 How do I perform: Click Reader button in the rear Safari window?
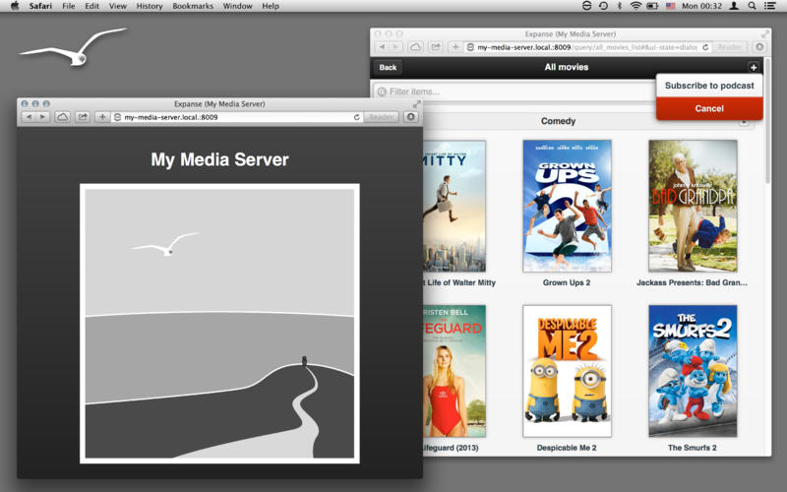tap(730, 47)
